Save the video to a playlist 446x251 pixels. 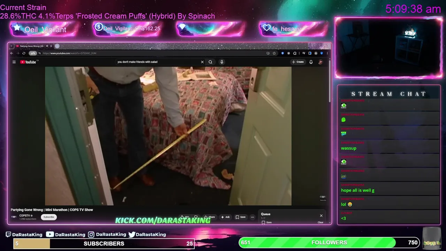(x=240, y=217)
